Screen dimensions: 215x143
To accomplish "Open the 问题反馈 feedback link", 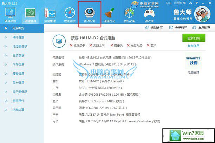I will [x=180, y=3].
